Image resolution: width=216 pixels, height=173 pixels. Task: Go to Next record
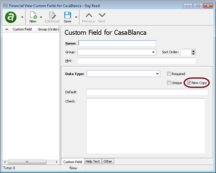(102, 18)
